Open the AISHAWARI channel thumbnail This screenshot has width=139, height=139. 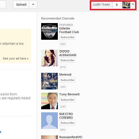[x=49, y=58]
